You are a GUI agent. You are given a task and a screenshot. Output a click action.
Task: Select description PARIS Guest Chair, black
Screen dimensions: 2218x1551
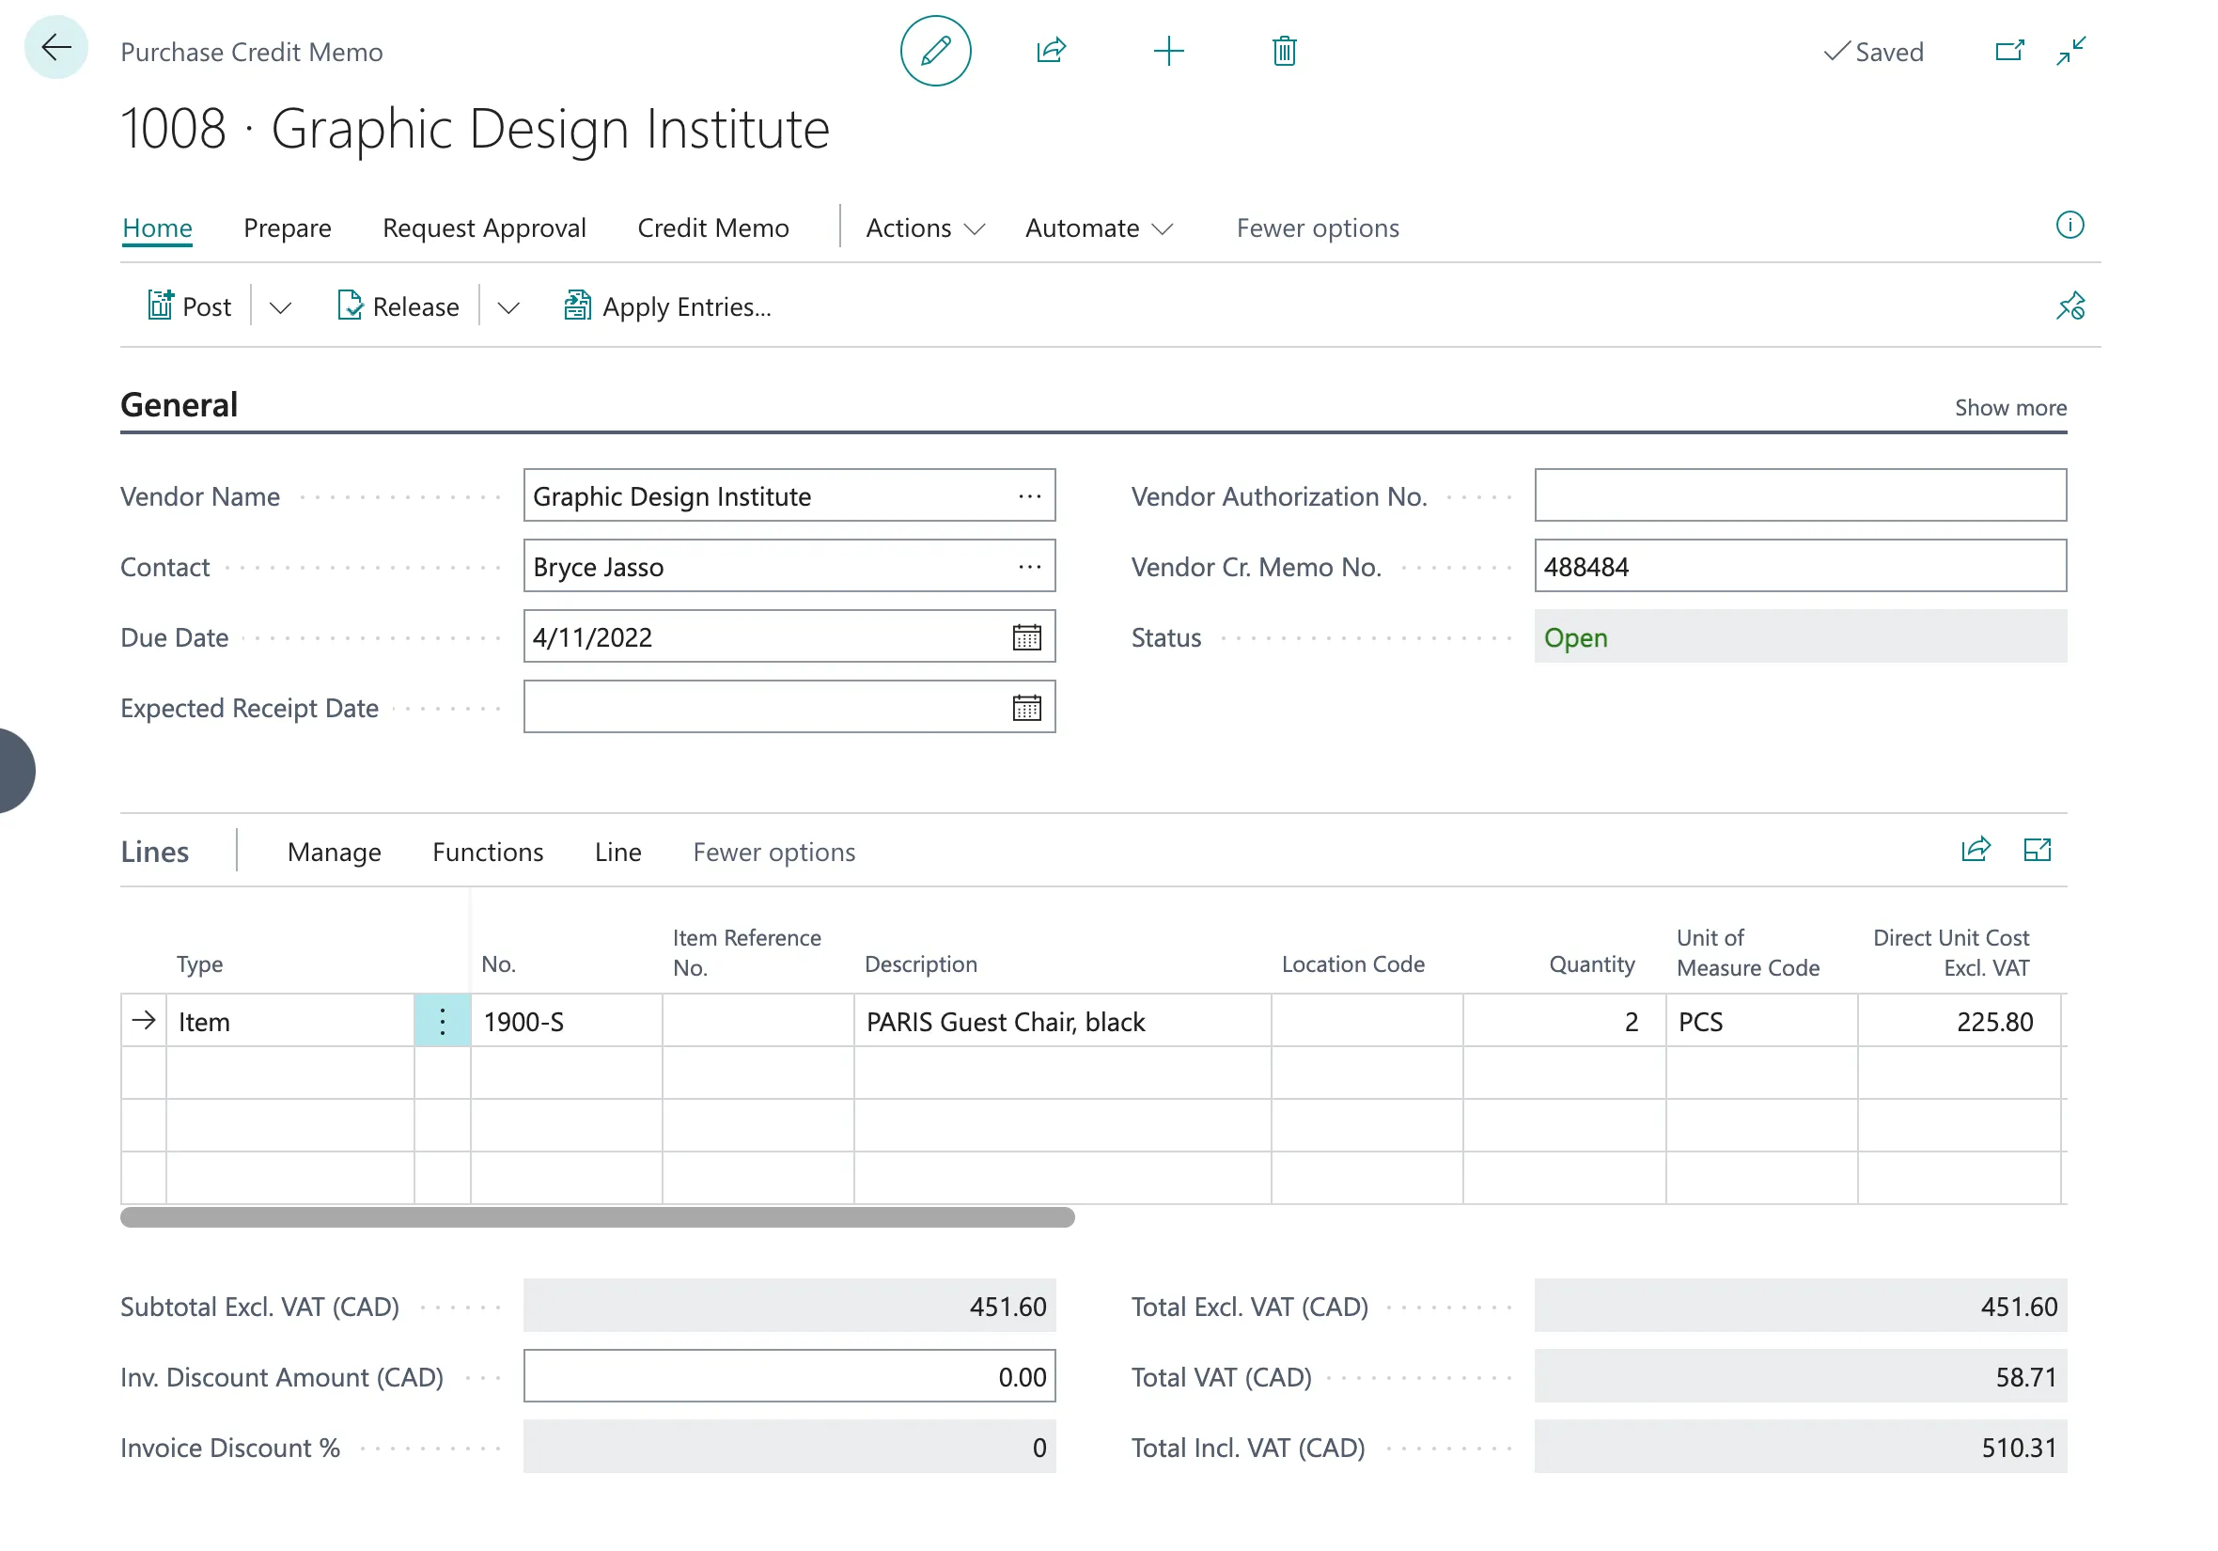tap(1063, 1022)
